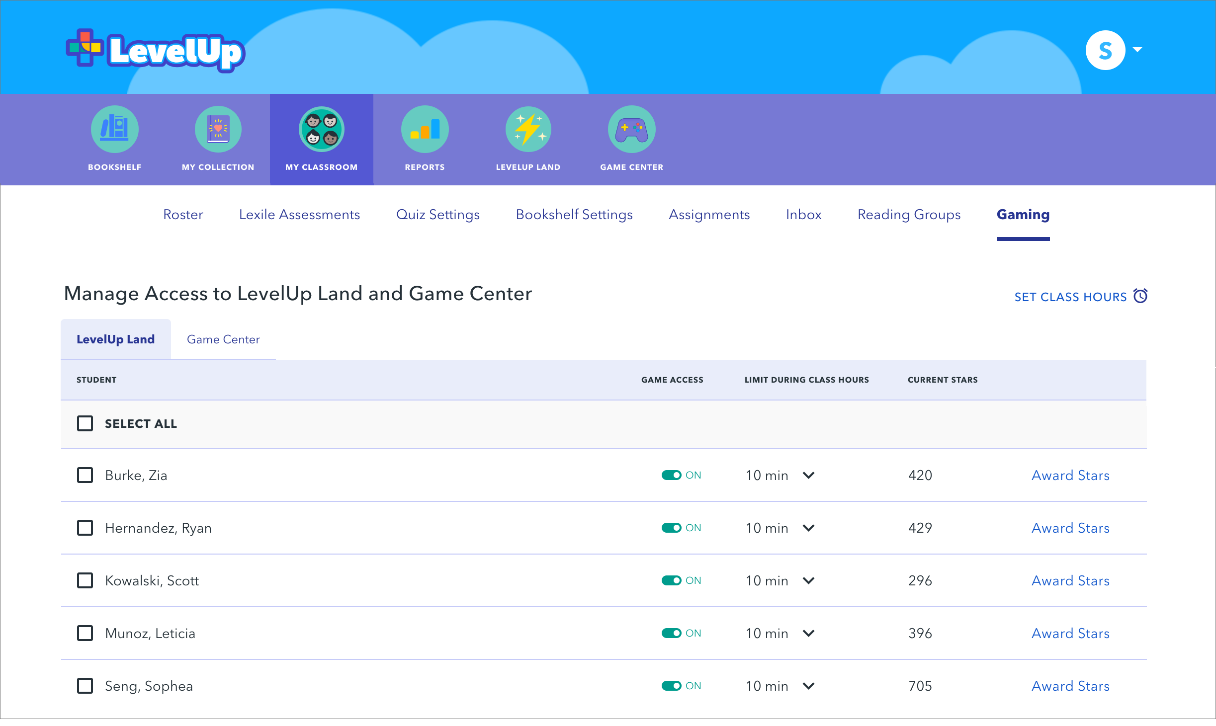This screenshot has width=1216, height=726.
Task: Open the Quiz Settings link
Action: (437, 214)
